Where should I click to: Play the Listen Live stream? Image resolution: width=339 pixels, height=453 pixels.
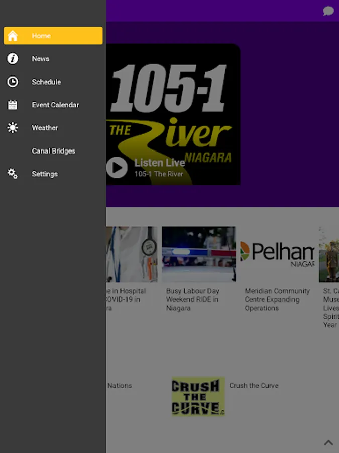point(117,167)
